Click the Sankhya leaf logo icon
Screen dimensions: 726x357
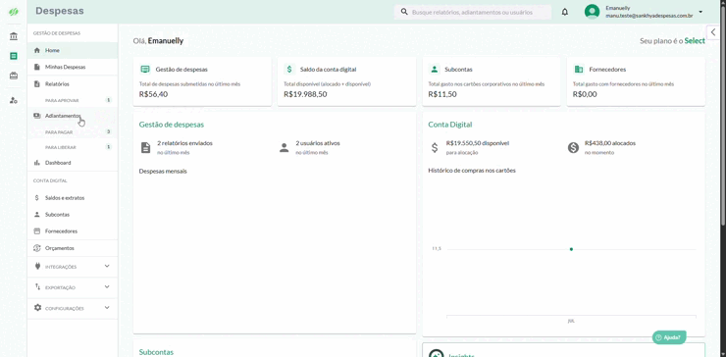click(14, 12)
